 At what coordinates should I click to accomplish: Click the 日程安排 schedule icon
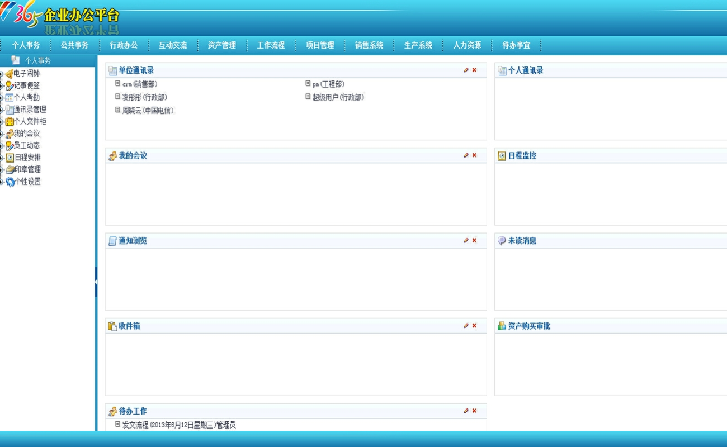point(9,158)
